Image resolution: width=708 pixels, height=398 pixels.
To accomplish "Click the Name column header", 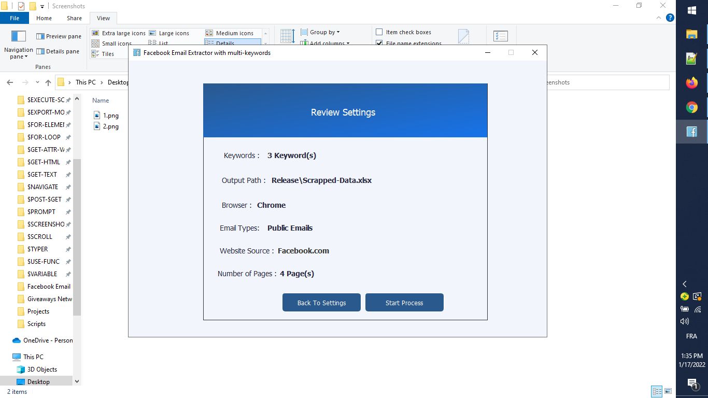I will coord(101,101).
